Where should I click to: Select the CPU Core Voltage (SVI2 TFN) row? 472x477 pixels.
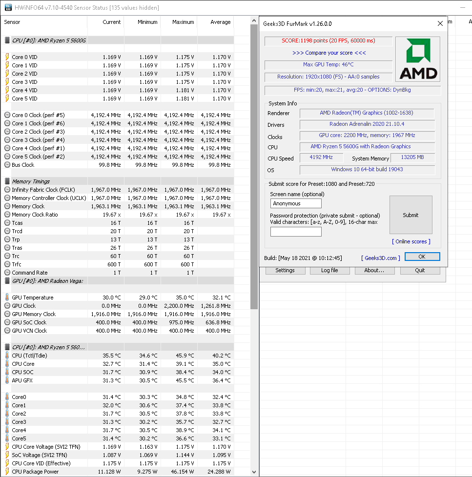coord(118,447)
